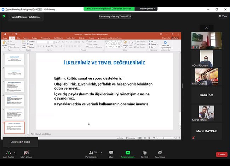Open the Tasarım ribbon tab
Viewport: 230px width, 166px height.
(26, 38)
